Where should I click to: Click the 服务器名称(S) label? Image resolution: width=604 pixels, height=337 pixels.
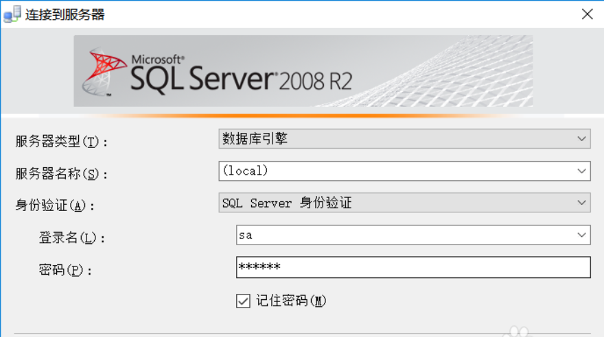(61, 174)
